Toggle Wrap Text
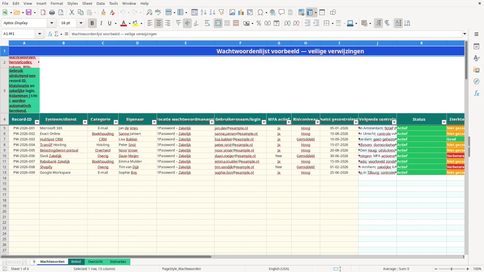 [207, 23]
